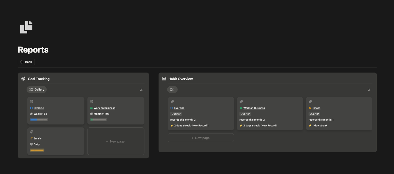Image resolution: width=394 pixels, height=174 pixels.
Task: Add New page in Habit Overview gallery
Action: (x=201, y=138)
